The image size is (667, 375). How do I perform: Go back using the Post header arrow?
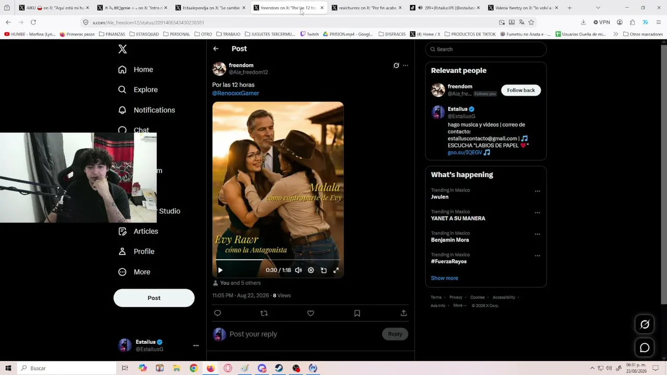point(216,48)
